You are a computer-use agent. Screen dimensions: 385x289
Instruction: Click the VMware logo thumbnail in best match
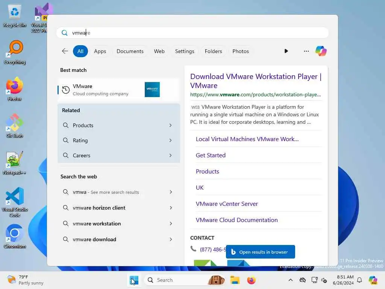click(152, 90)
